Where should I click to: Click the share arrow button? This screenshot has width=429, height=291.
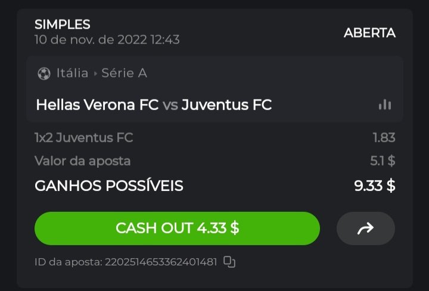(365, 229)
